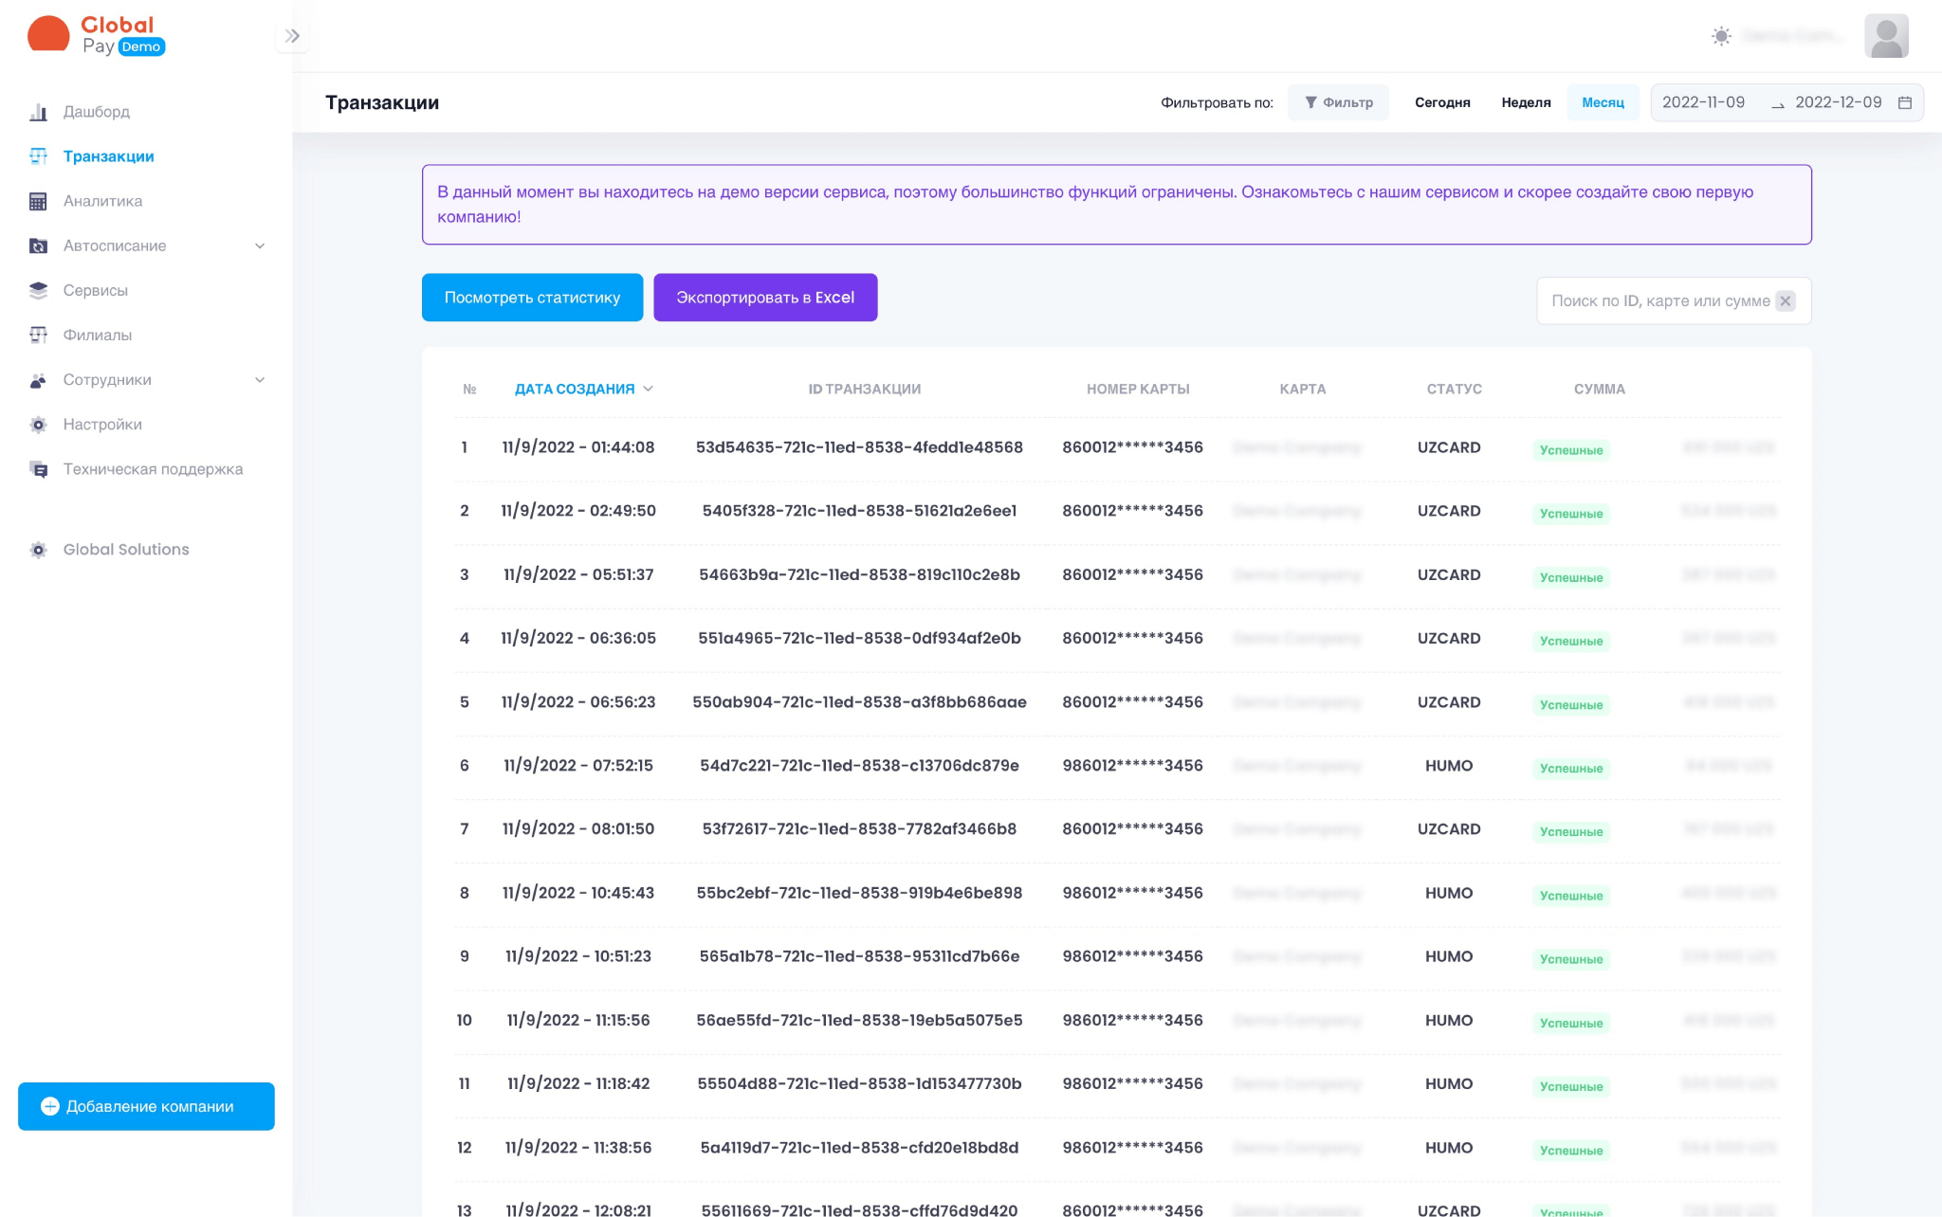
Task: Click the Settings gear icon
Action: tap(38, 425)
